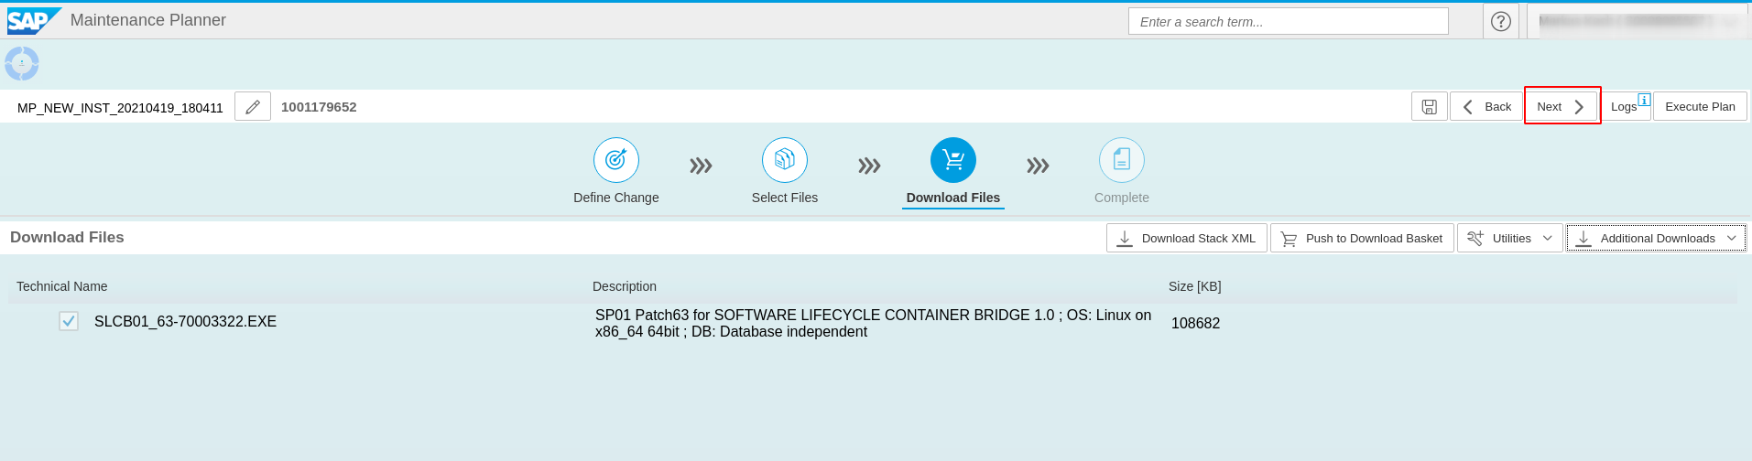Image resolution: width=1752 pixels, height=461 pixels.
Task: Focus the search term input field
Action: (x=1289, y=21)
